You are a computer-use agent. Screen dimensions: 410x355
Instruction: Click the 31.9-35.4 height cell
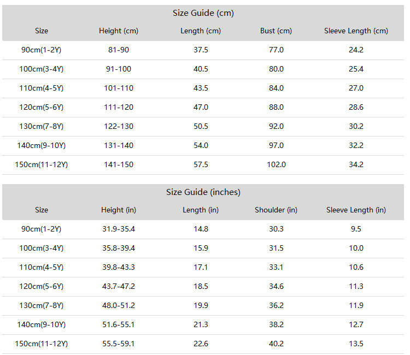[119, 229]
